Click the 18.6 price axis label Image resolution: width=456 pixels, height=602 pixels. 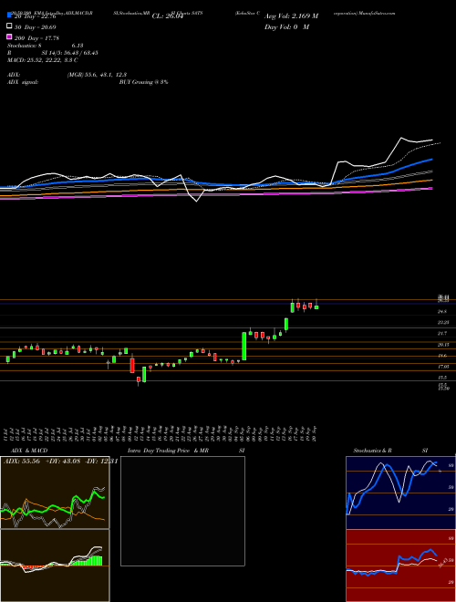coord(442,356)
